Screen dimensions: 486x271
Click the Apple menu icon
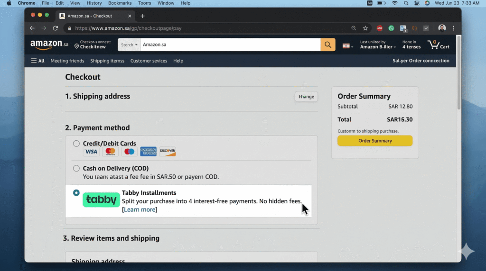pyautogui.click(x=9, y=3)
